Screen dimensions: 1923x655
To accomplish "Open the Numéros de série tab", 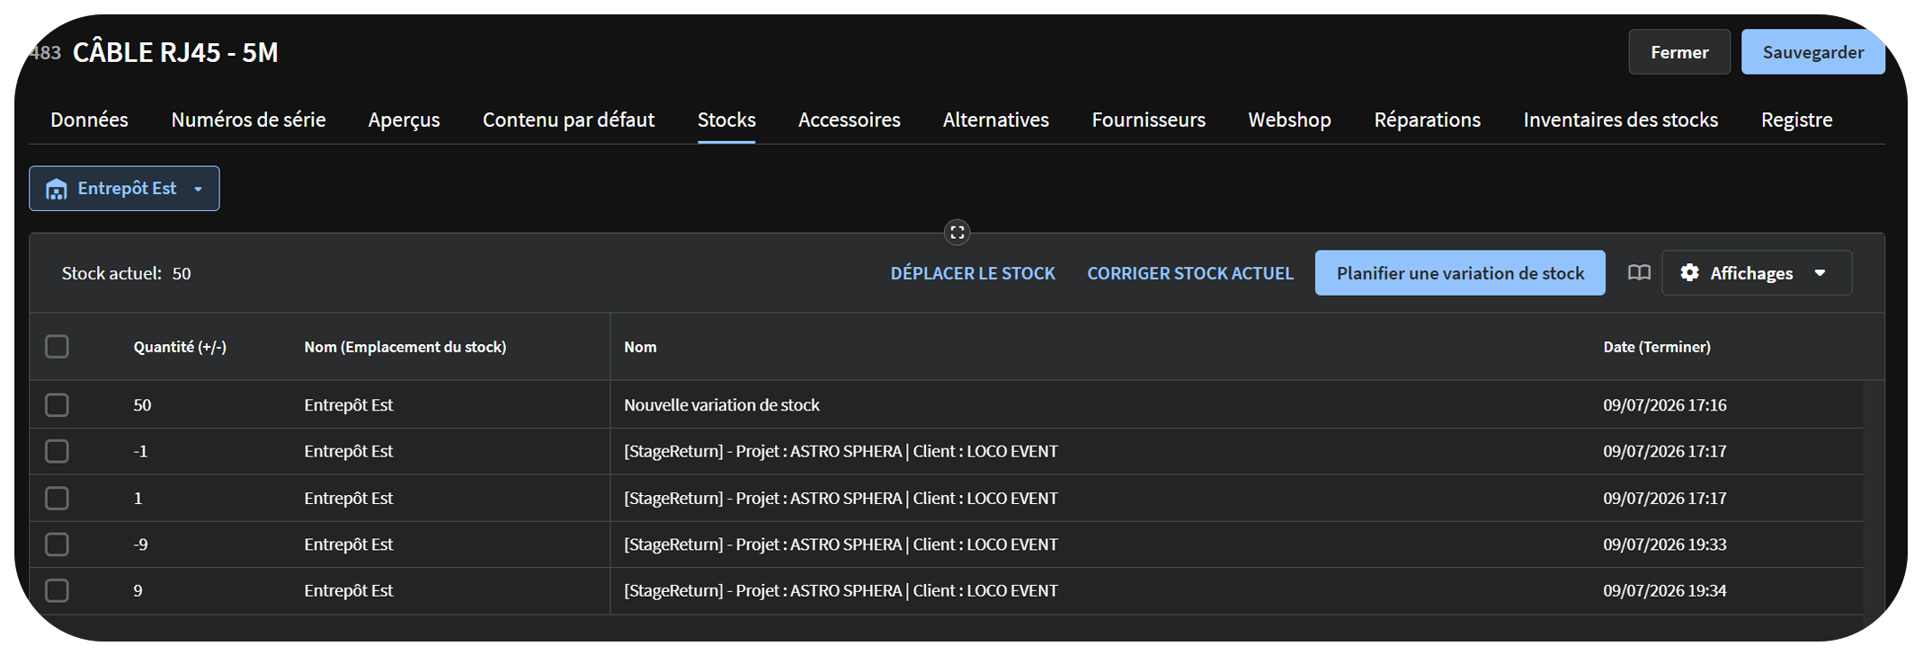I will pyautogui.click(x=248, y=120).
